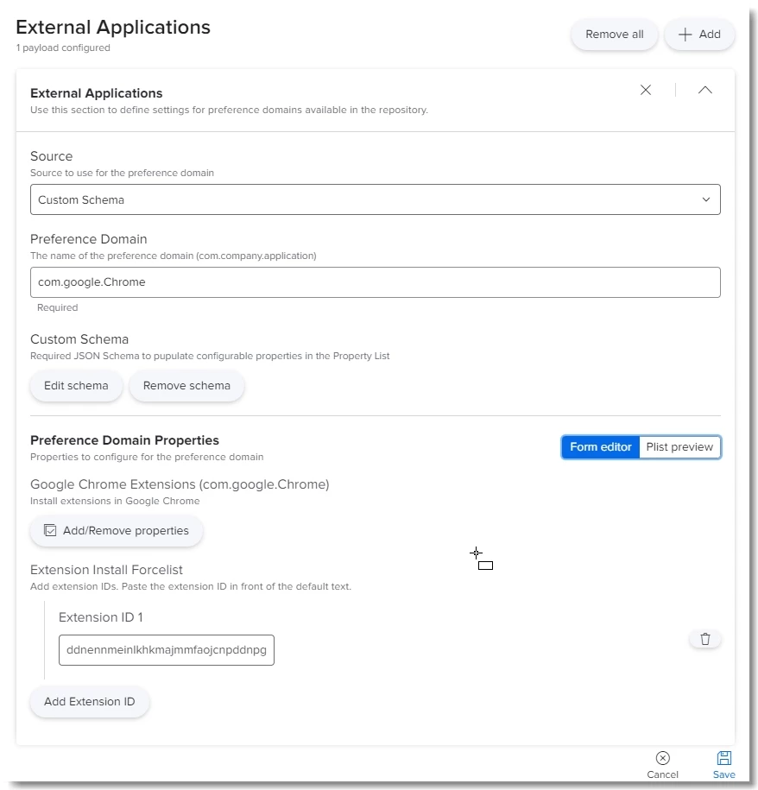Switch to Plist preview tab
The width and height of the screenshot is (758, 790).
(x=679, y=447)
